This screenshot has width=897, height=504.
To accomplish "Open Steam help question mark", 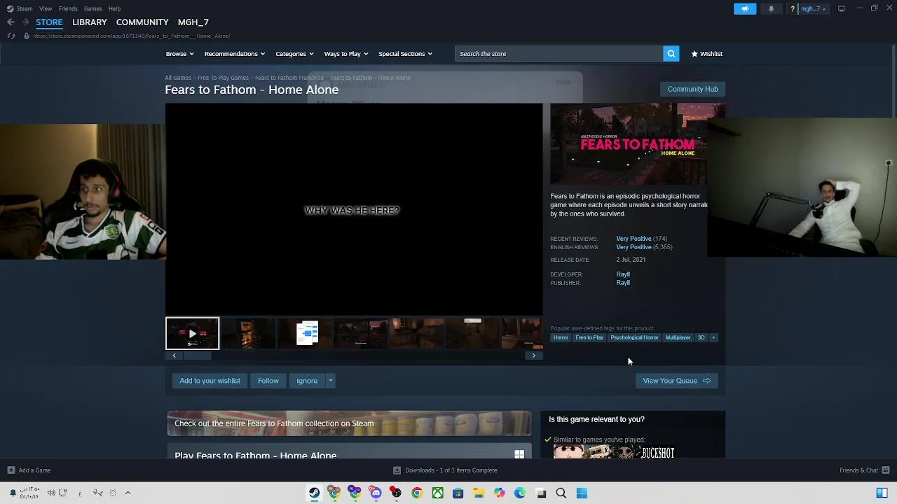I will click(x=792, y=8).
